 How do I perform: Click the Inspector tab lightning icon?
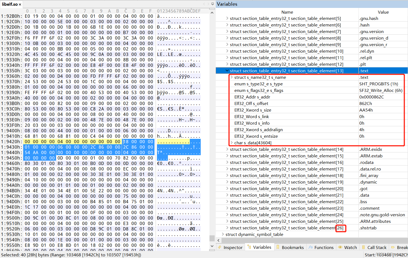coord(220,247)
